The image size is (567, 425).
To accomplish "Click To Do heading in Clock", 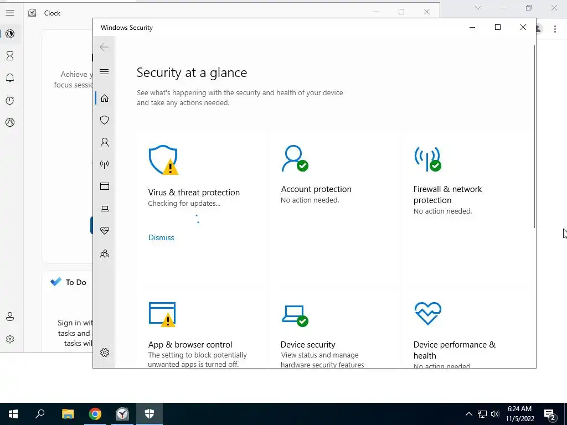I will 76,282.
